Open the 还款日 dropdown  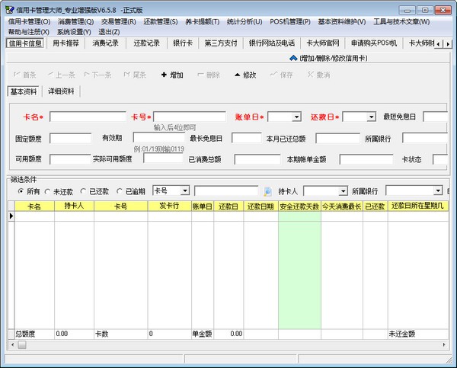[x=371, y=117]
